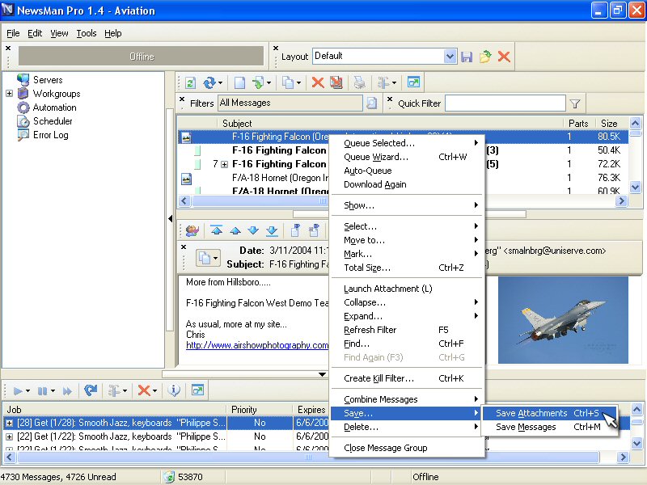This screenshot has width=647, height=485.
Task: Choose Save Messages from submenu
Action: point(549,427)
